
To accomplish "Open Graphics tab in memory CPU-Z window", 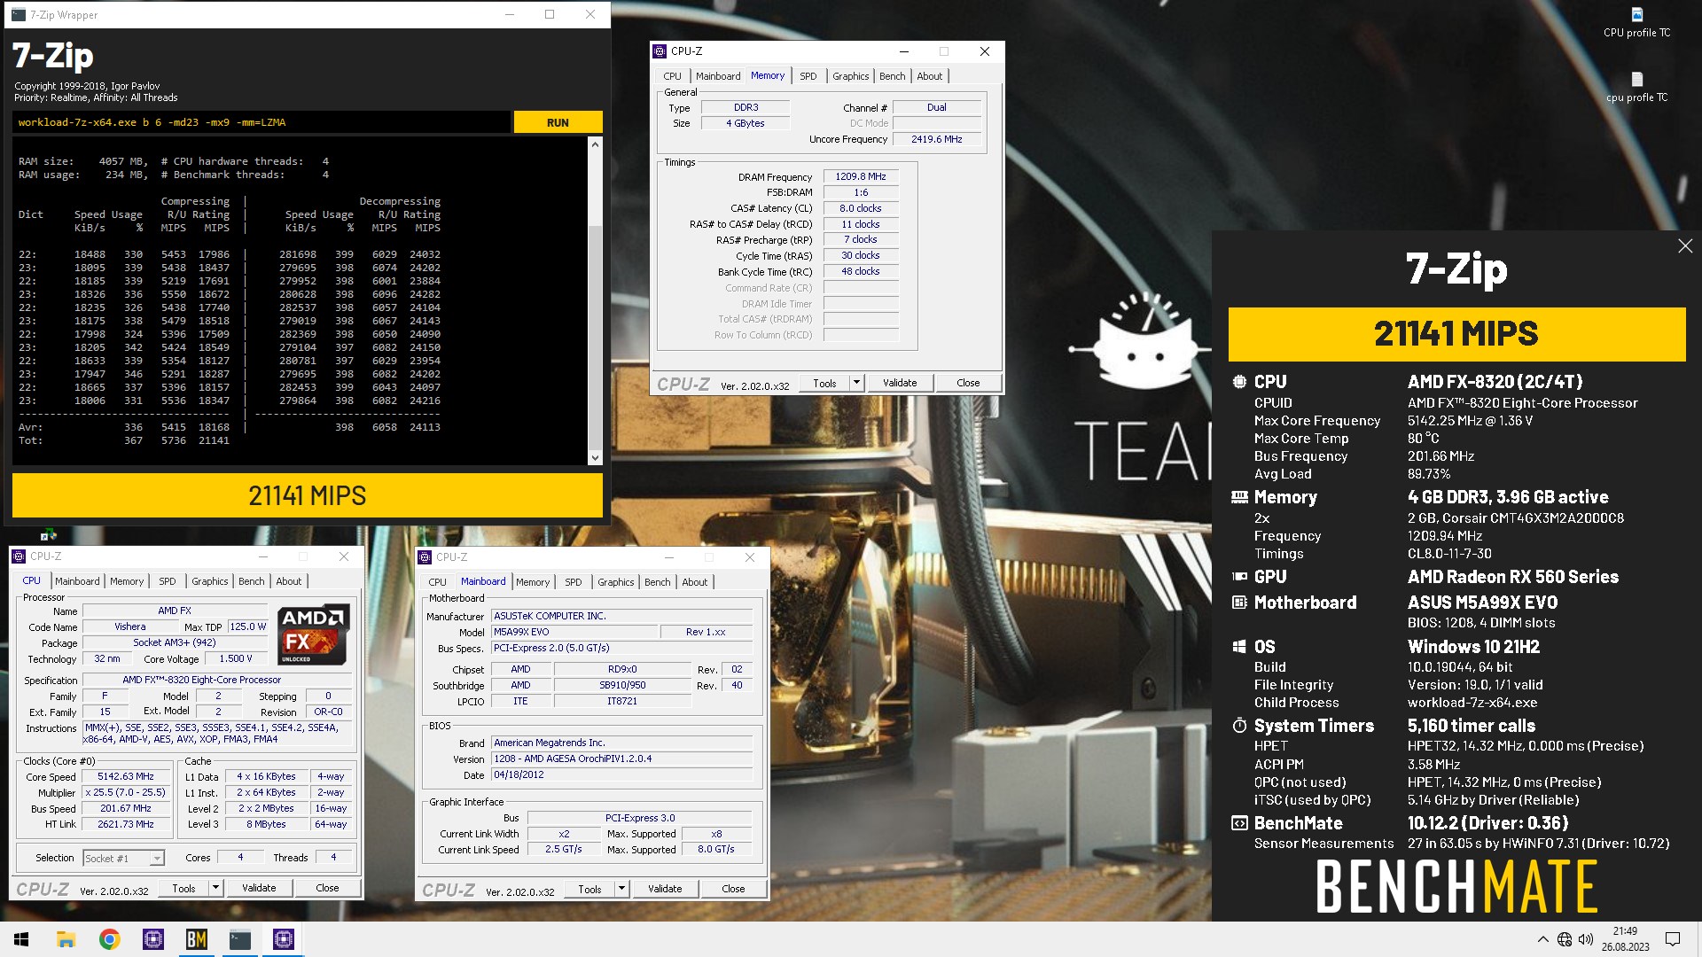I will [x=850, y=76].
